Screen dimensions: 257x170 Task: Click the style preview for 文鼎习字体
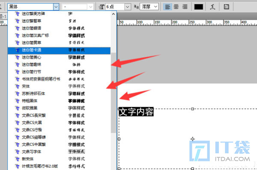pyautogui.click(x=77, y=152)
